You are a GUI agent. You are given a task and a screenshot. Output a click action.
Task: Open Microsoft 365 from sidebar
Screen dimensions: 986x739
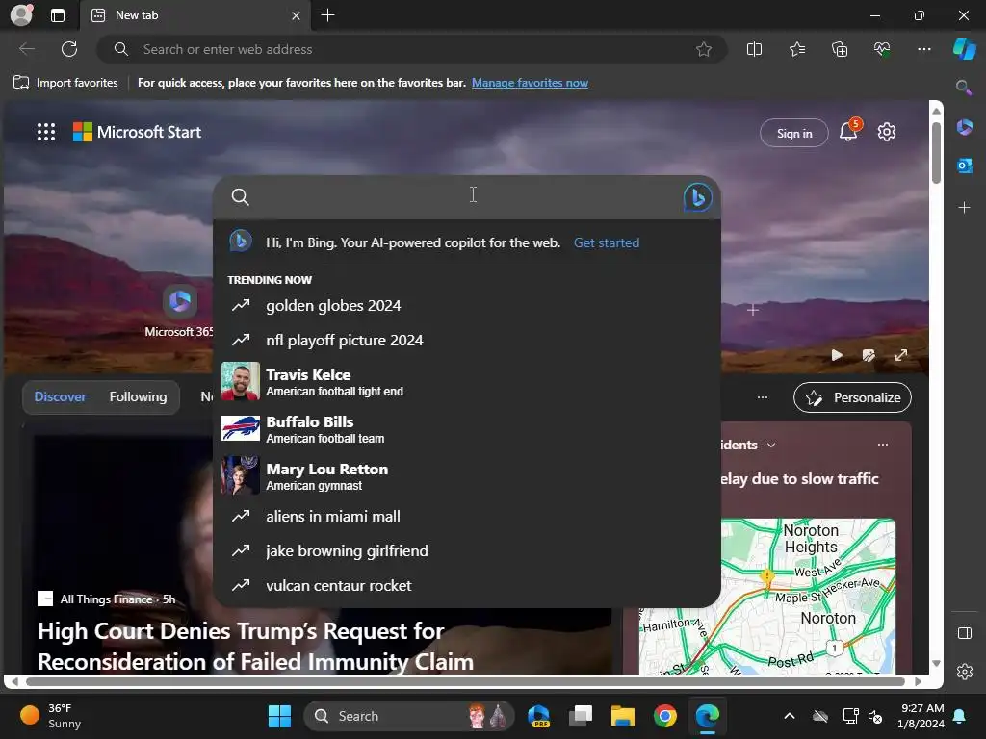964,128
